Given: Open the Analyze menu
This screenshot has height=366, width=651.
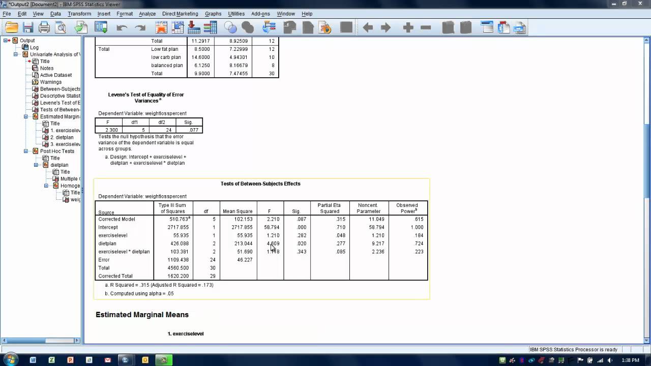Looking at the screenshot, I should (147, 14).
